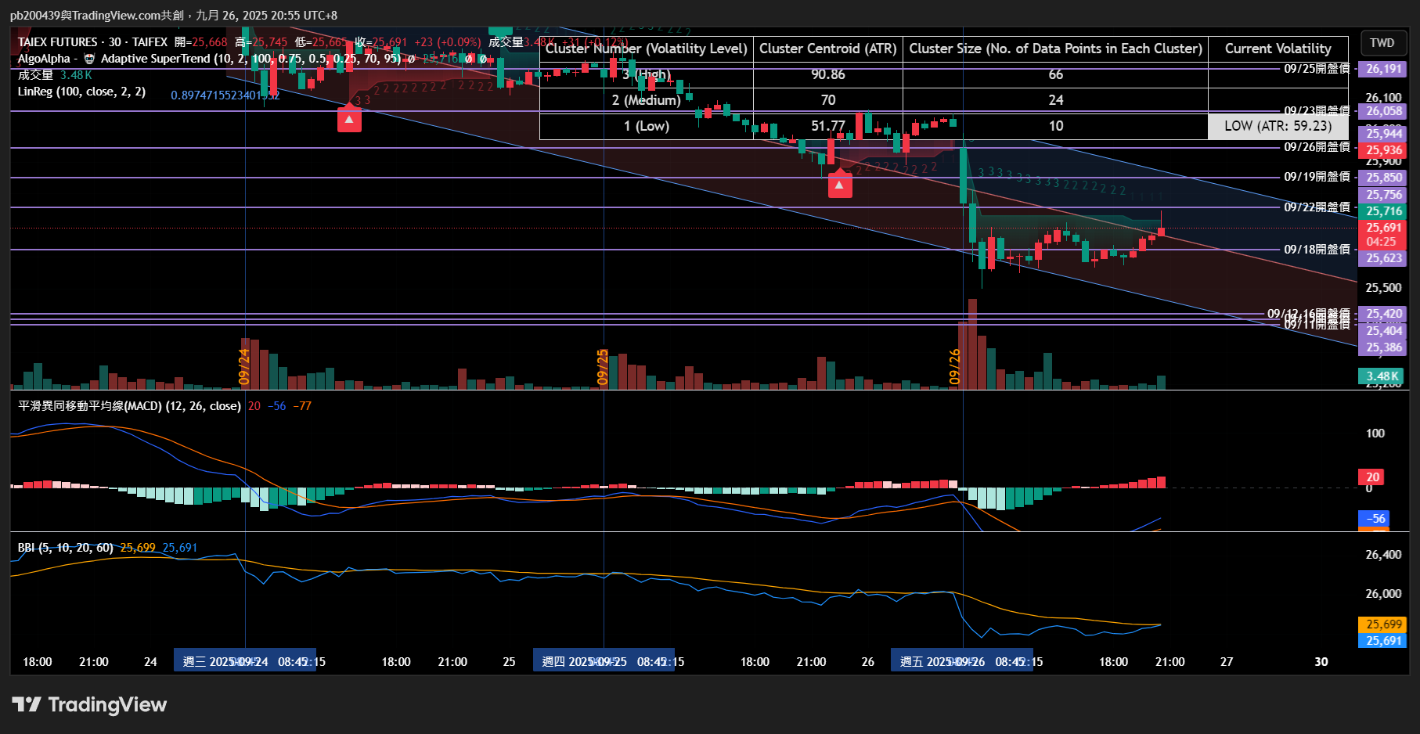The image size is (1420, 734).
Task: Click the 09/18開盤價 line label
Action: pos(1317,250)
